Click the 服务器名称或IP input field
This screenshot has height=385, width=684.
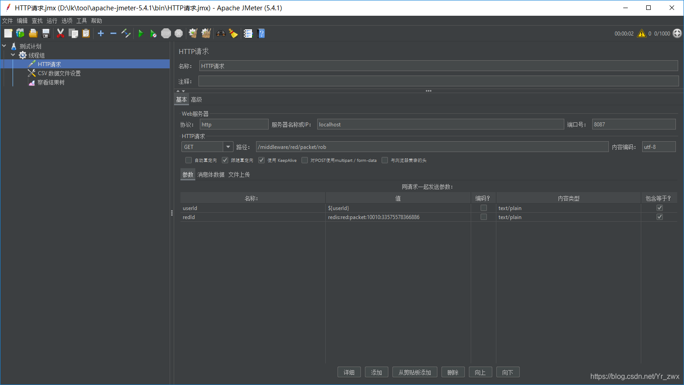click(x=441, y=124)
